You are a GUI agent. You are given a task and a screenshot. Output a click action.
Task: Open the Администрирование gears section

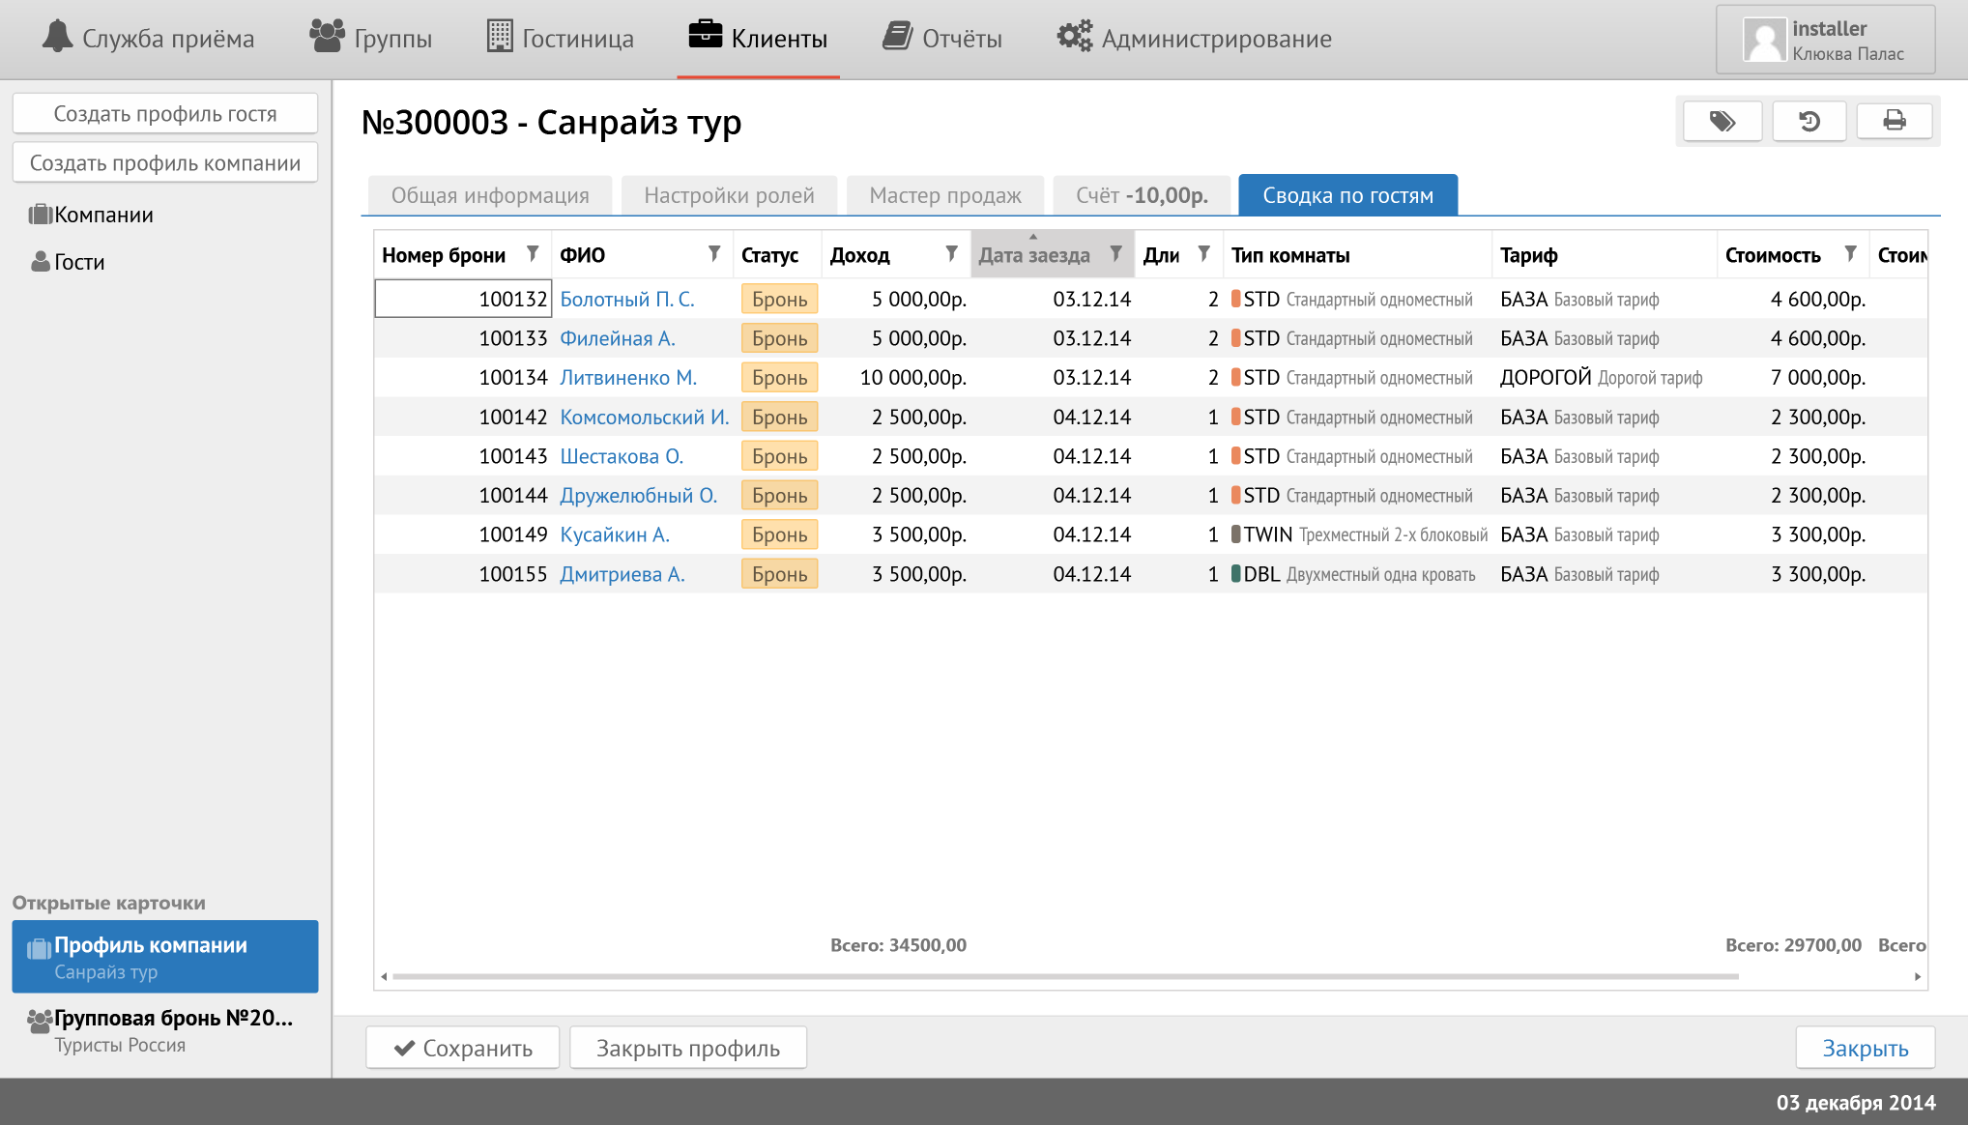[x=1194, y=39]
